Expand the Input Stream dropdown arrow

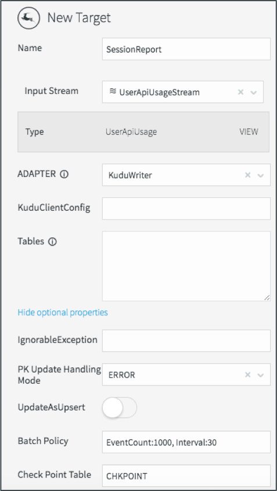tap(254, 92)
